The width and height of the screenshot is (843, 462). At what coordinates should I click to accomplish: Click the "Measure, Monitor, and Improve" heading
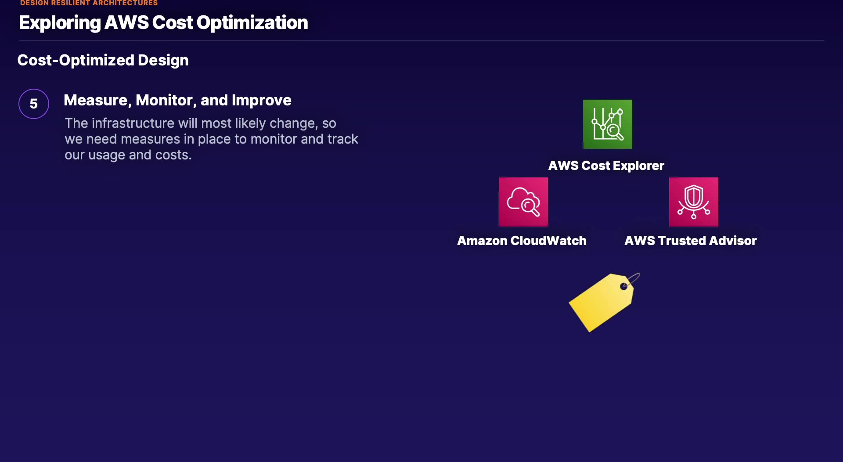point(177,100)
